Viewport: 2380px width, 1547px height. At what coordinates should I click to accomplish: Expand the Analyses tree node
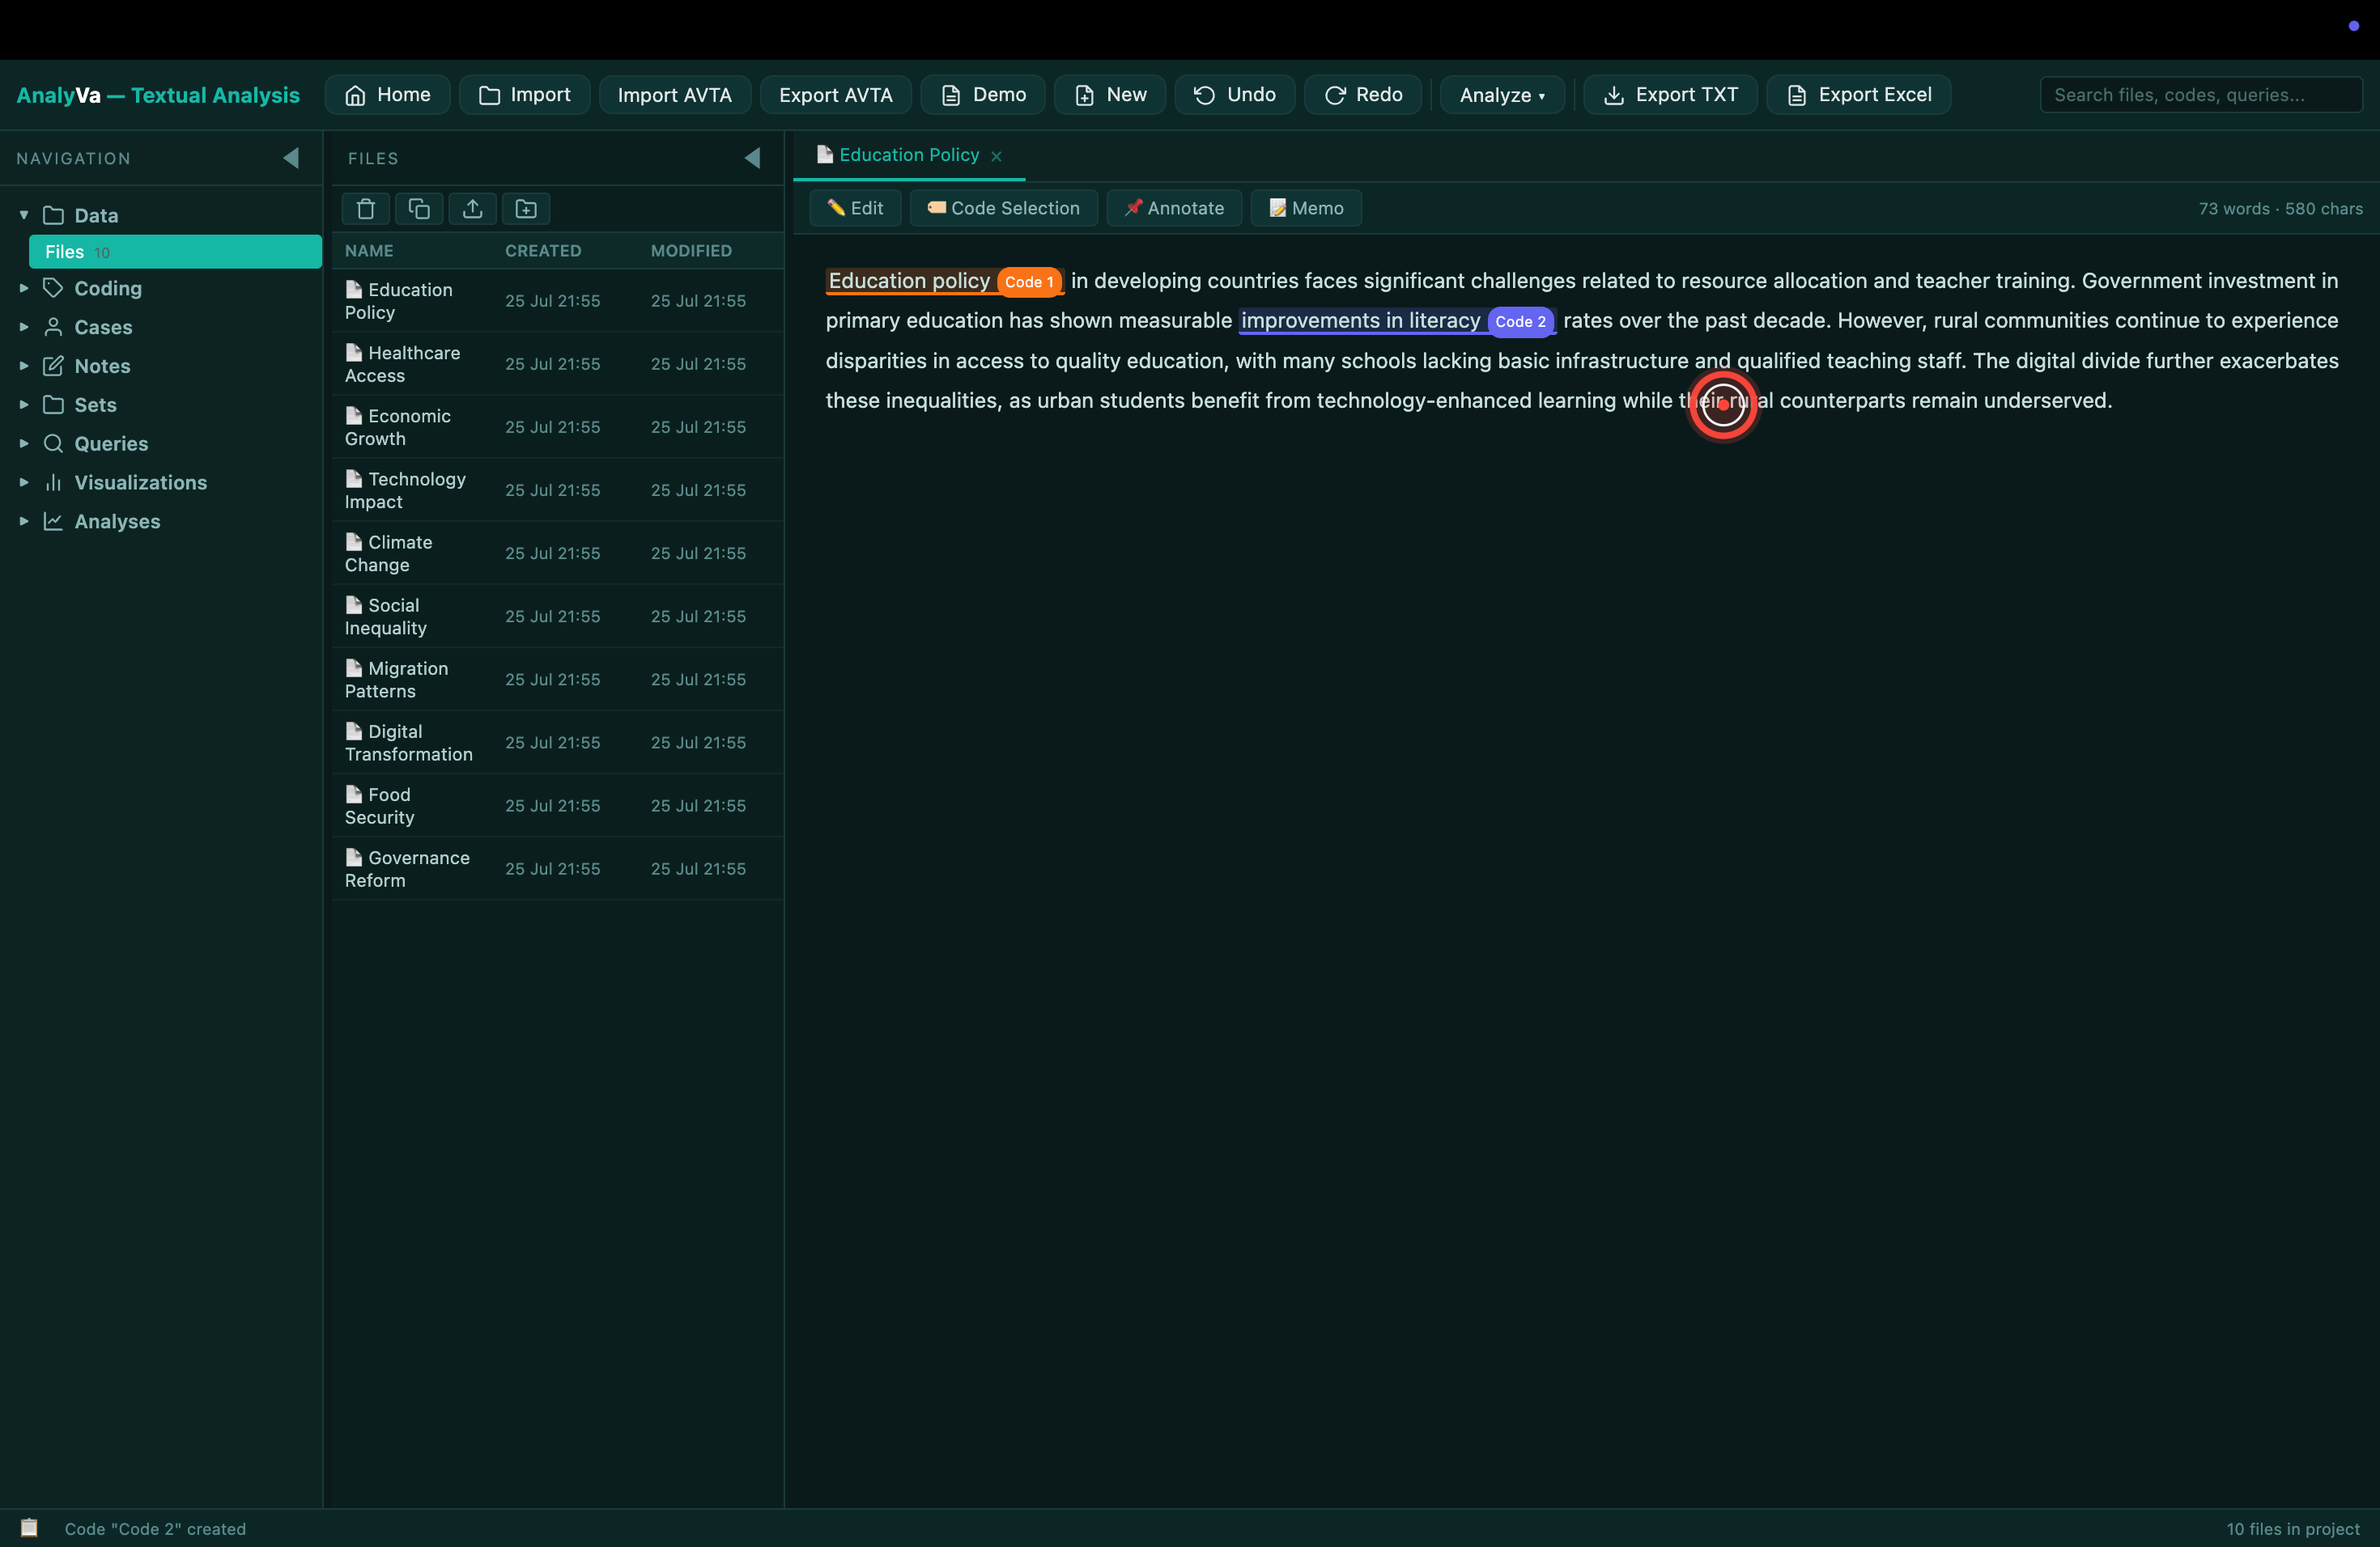tap(24, 522)
